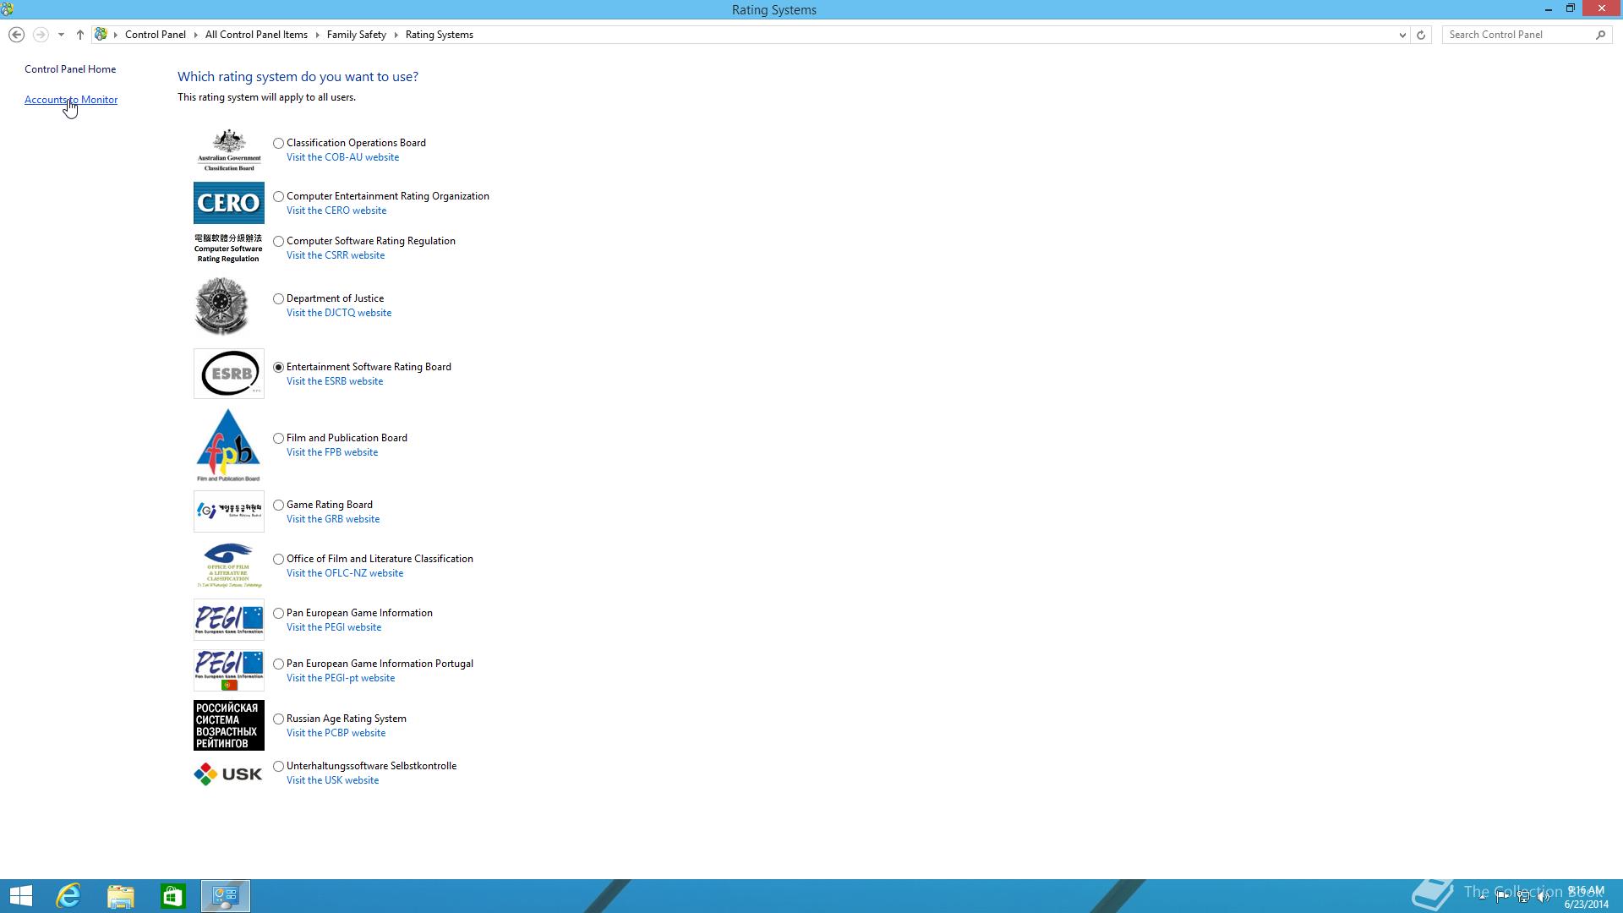The height and width of the screenshot is (913, 1623).
Task: Visit the OFLC-NZ website
Action: tap(345, 573)
